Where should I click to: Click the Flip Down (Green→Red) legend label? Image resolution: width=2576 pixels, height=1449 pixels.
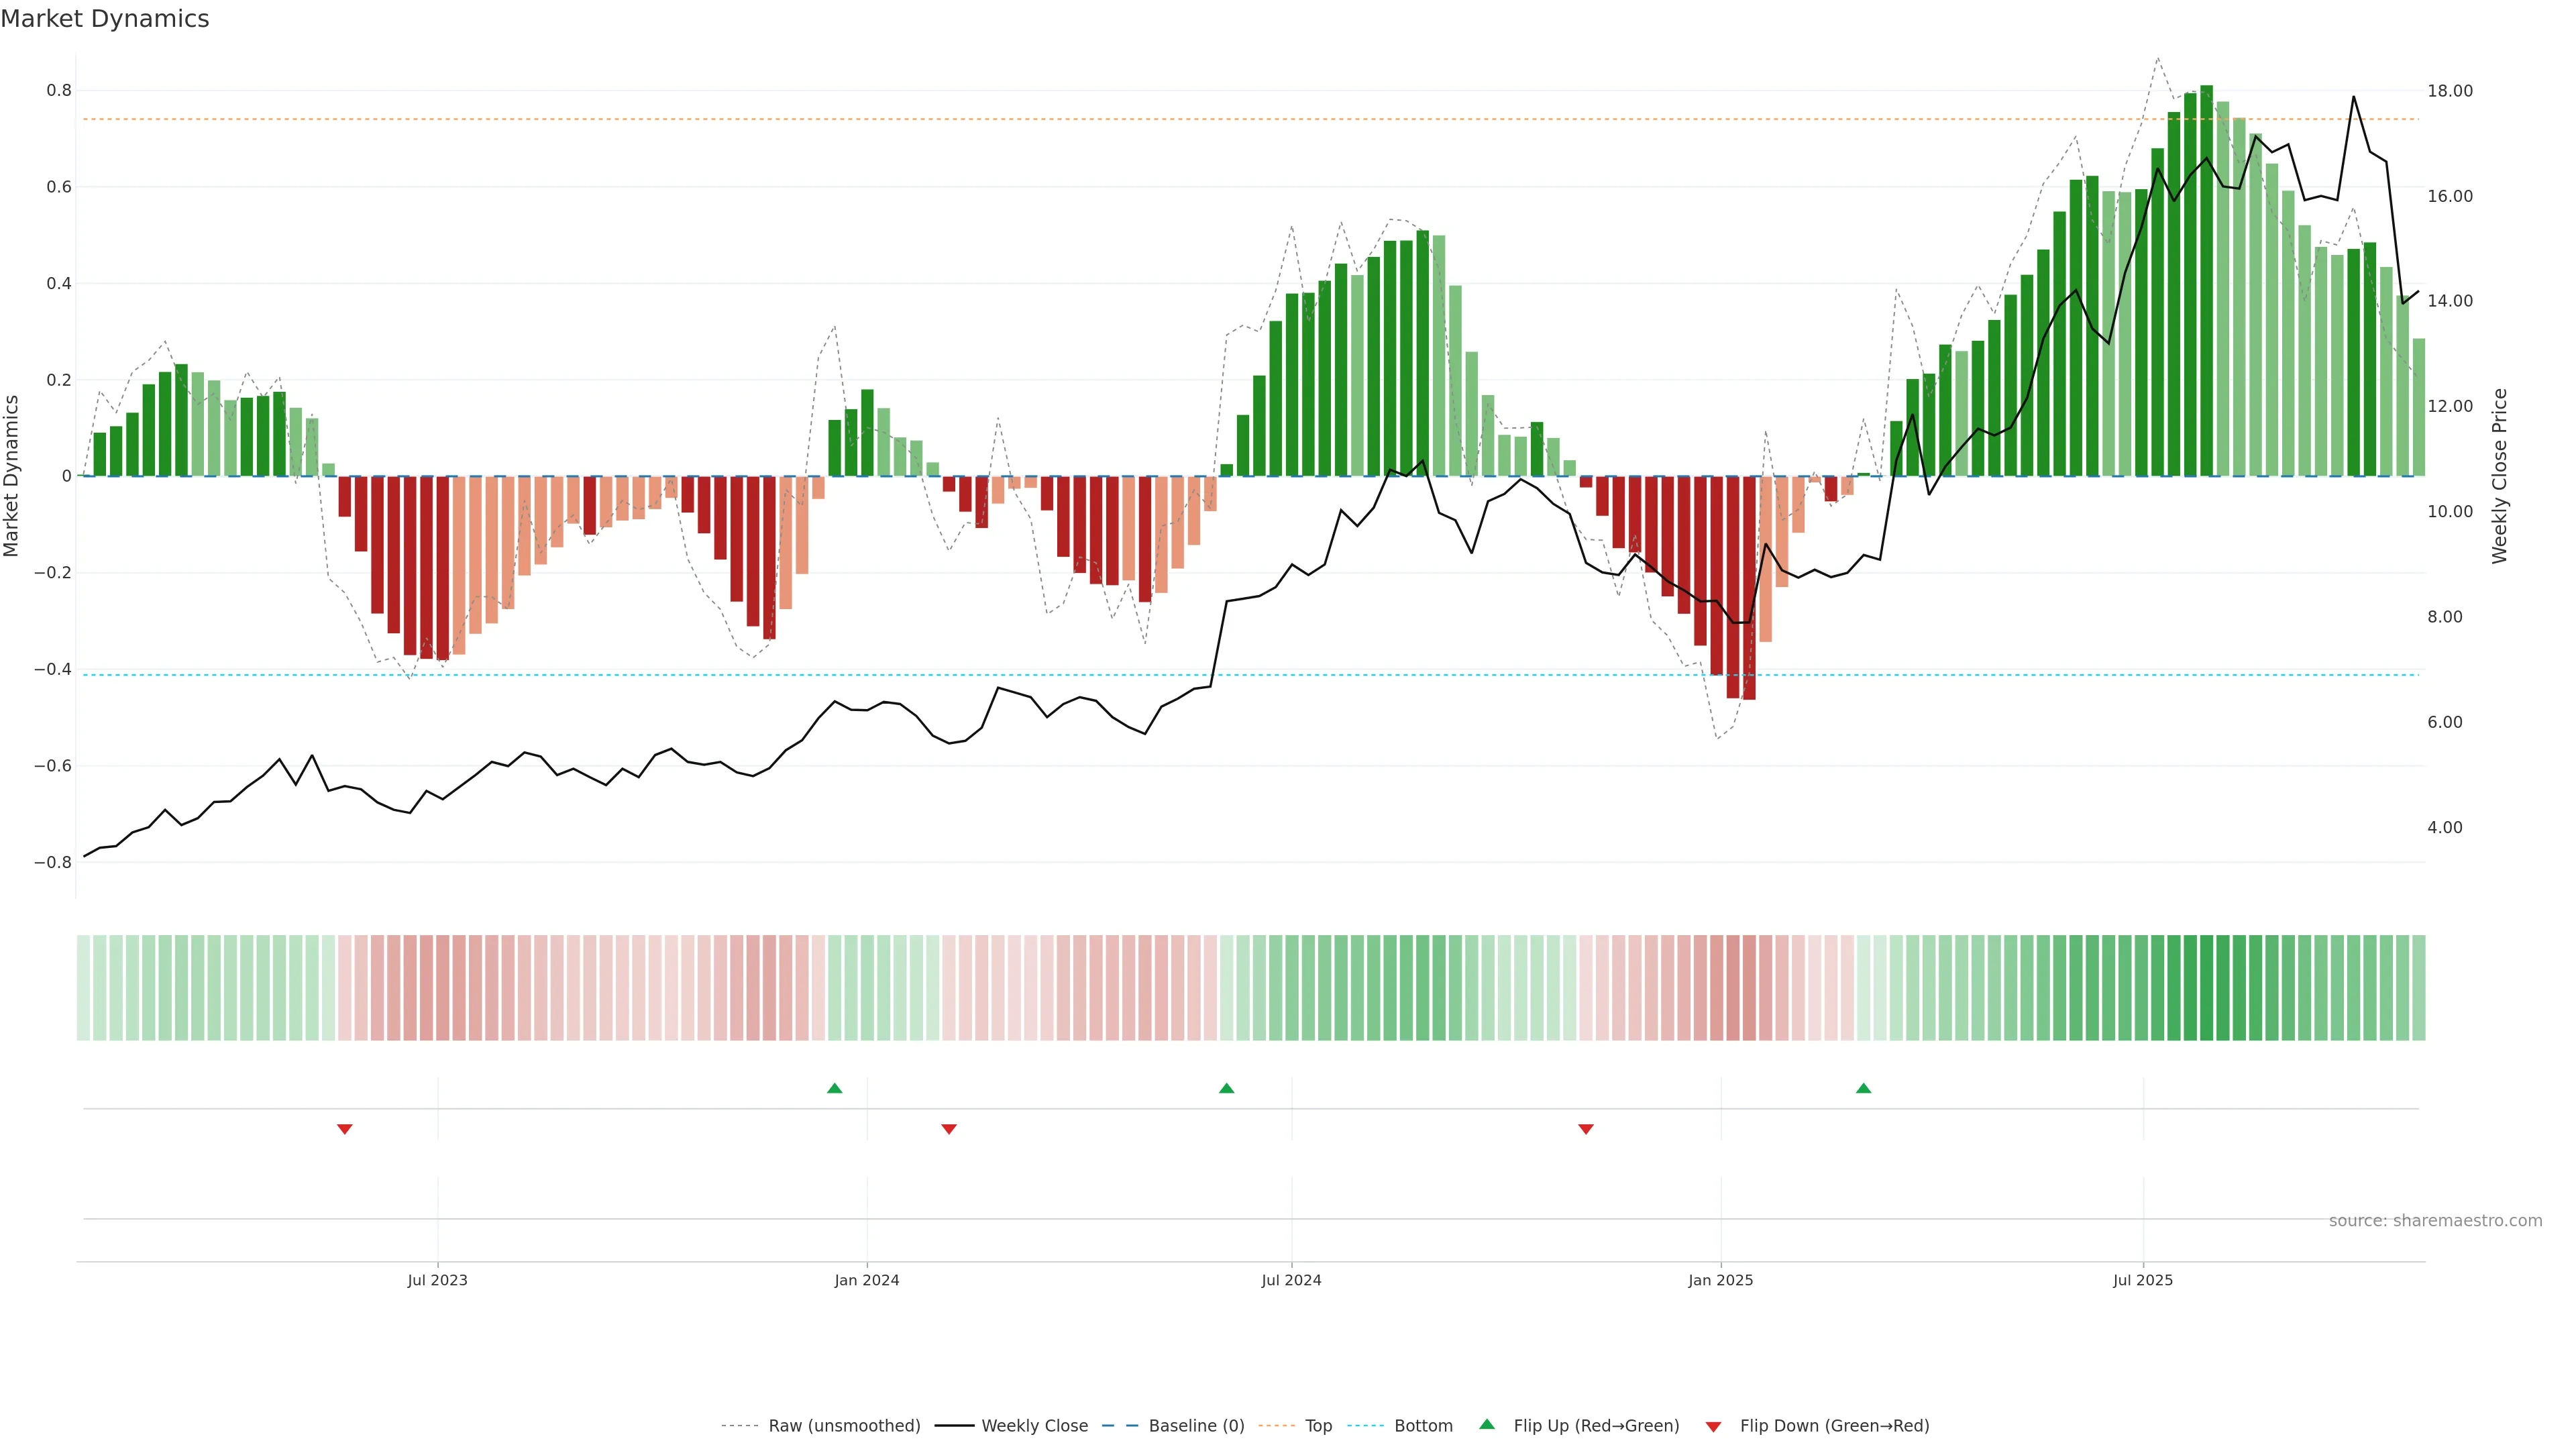point(1834,1426)
